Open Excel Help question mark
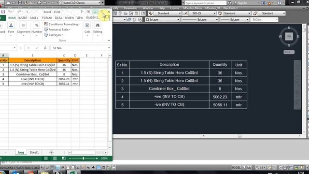Screen dimensions: 309x174 [82, 12]
